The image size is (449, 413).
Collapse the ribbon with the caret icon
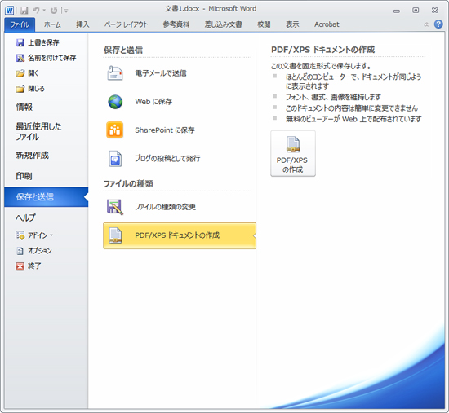tap(427, 25)
